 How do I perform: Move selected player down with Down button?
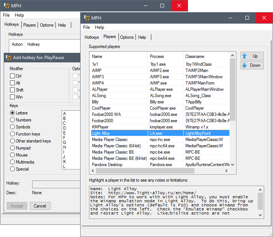(x=252, y=65)
